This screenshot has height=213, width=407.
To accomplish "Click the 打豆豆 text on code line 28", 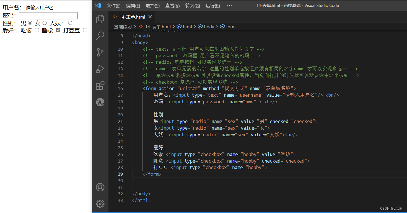I will coord(161,167).
